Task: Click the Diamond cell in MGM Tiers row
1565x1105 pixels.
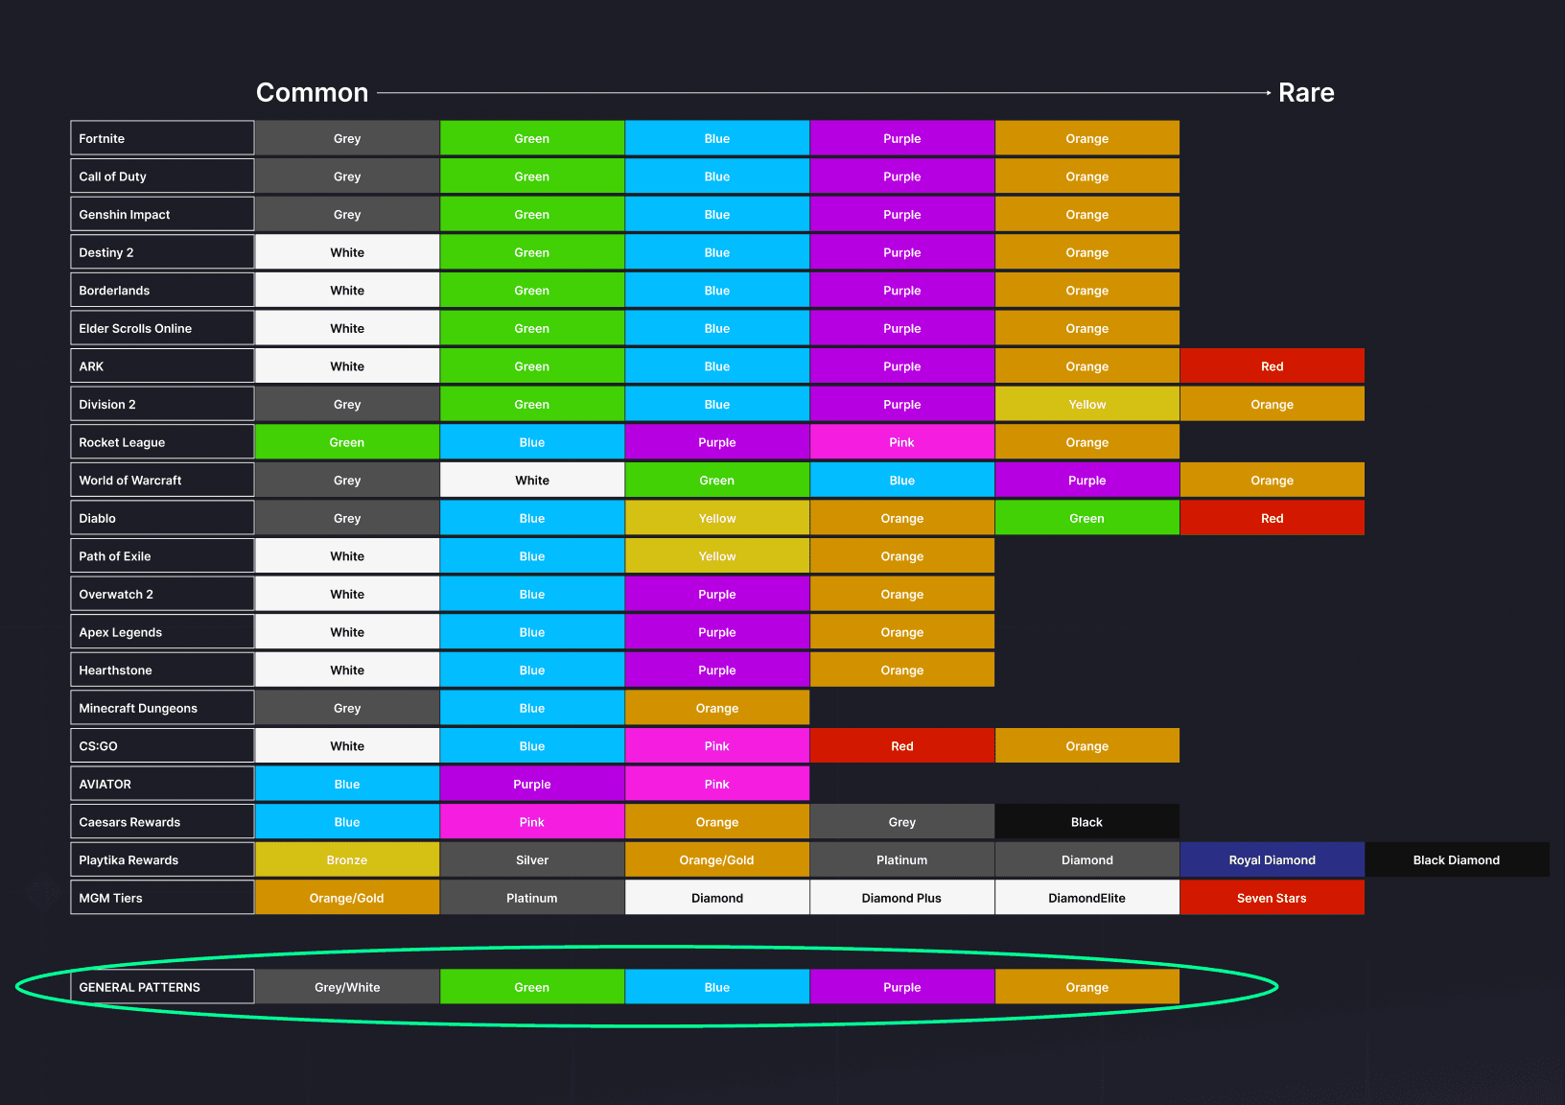Action: [x=717, y=898]
